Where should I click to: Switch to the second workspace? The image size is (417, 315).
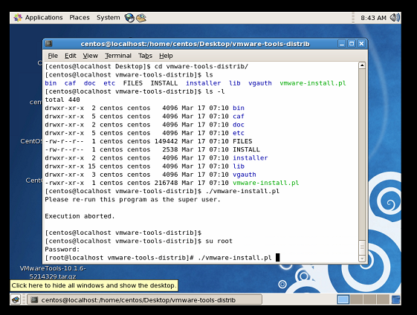pyautogui.click(x=356, y=299)
